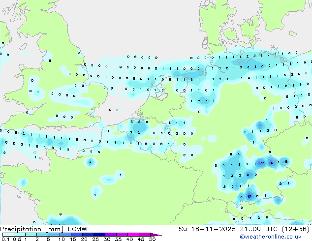Click the 45–50 mm legend swatch
The width and height of the screenshot is (312, 241).
pos(145,235)
